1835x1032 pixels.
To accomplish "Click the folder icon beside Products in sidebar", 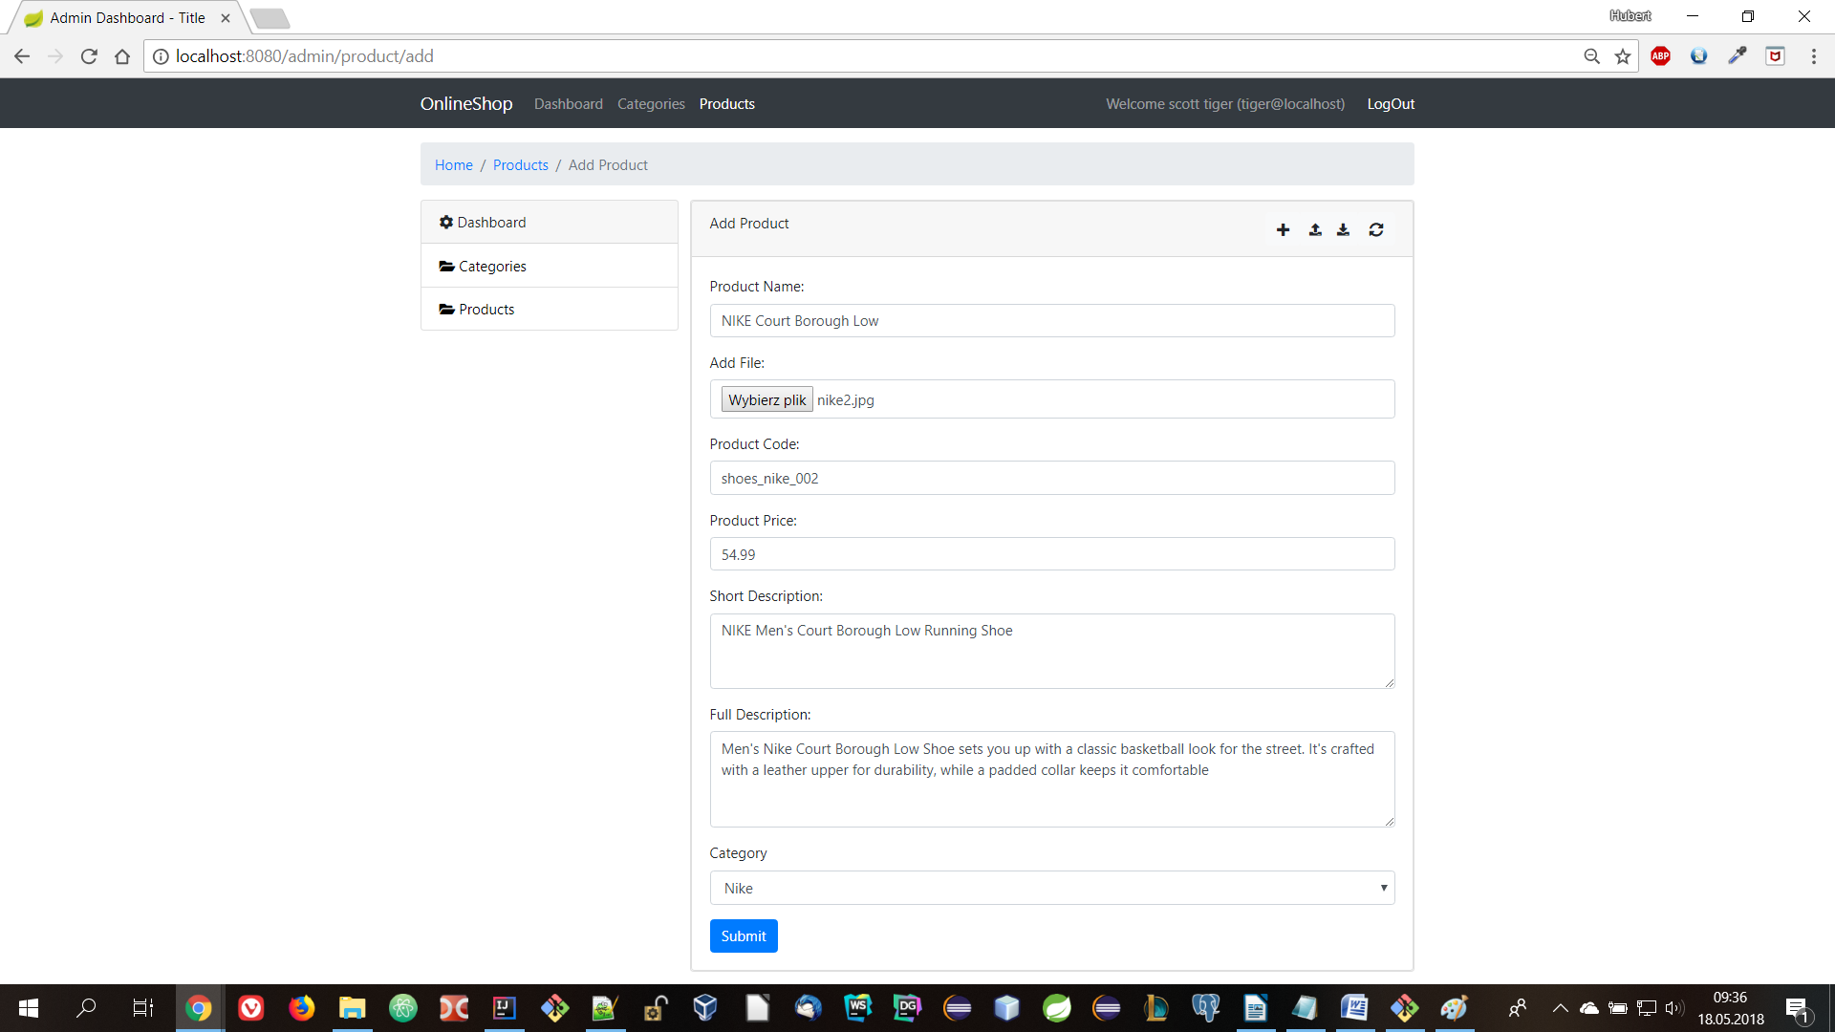I will (x=446, y=309).
